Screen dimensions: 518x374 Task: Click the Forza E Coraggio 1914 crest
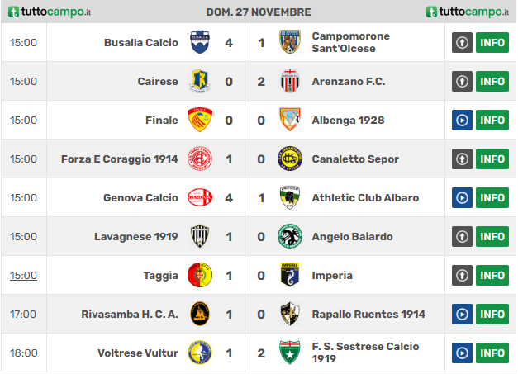point(200,159)
